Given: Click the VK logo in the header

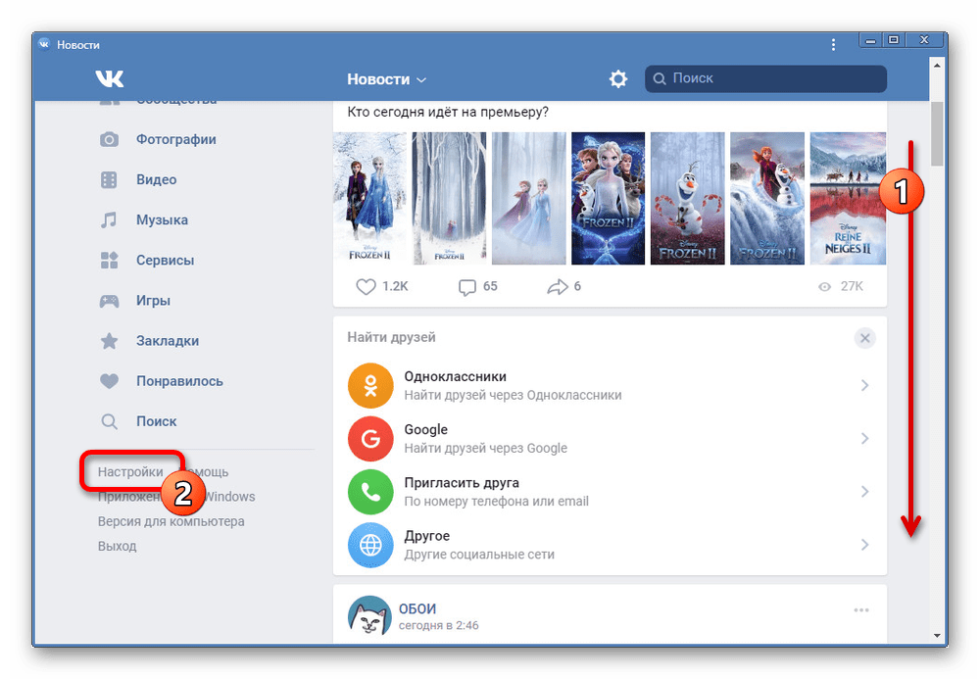Looking at the screenshot, I should (110, 78).
